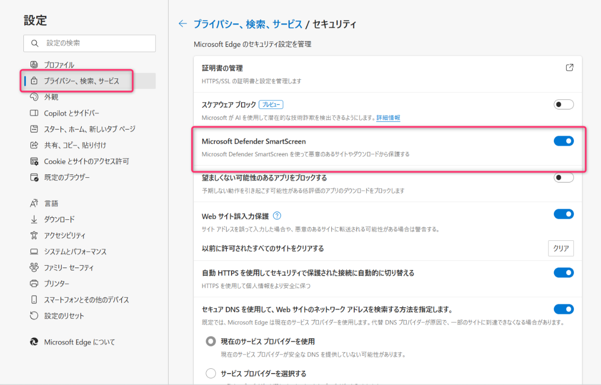Screen dimensions: 601x385
Task: Click プライバシー、検索、サービス breadcrumb link
Action: pyautogui.click(x=248, y=24)
